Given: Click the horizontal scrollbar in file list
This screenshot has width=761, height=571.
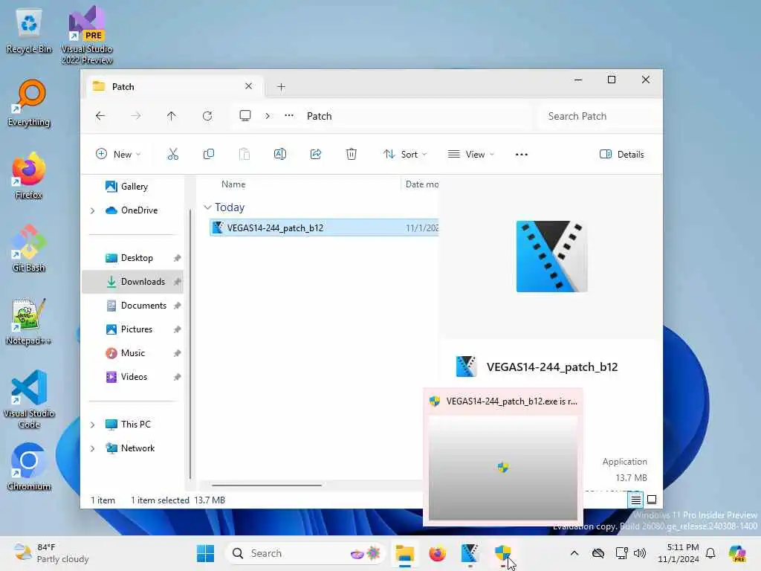Looking at the screenshot, I should pyautogui.click(x=267, y=485).
